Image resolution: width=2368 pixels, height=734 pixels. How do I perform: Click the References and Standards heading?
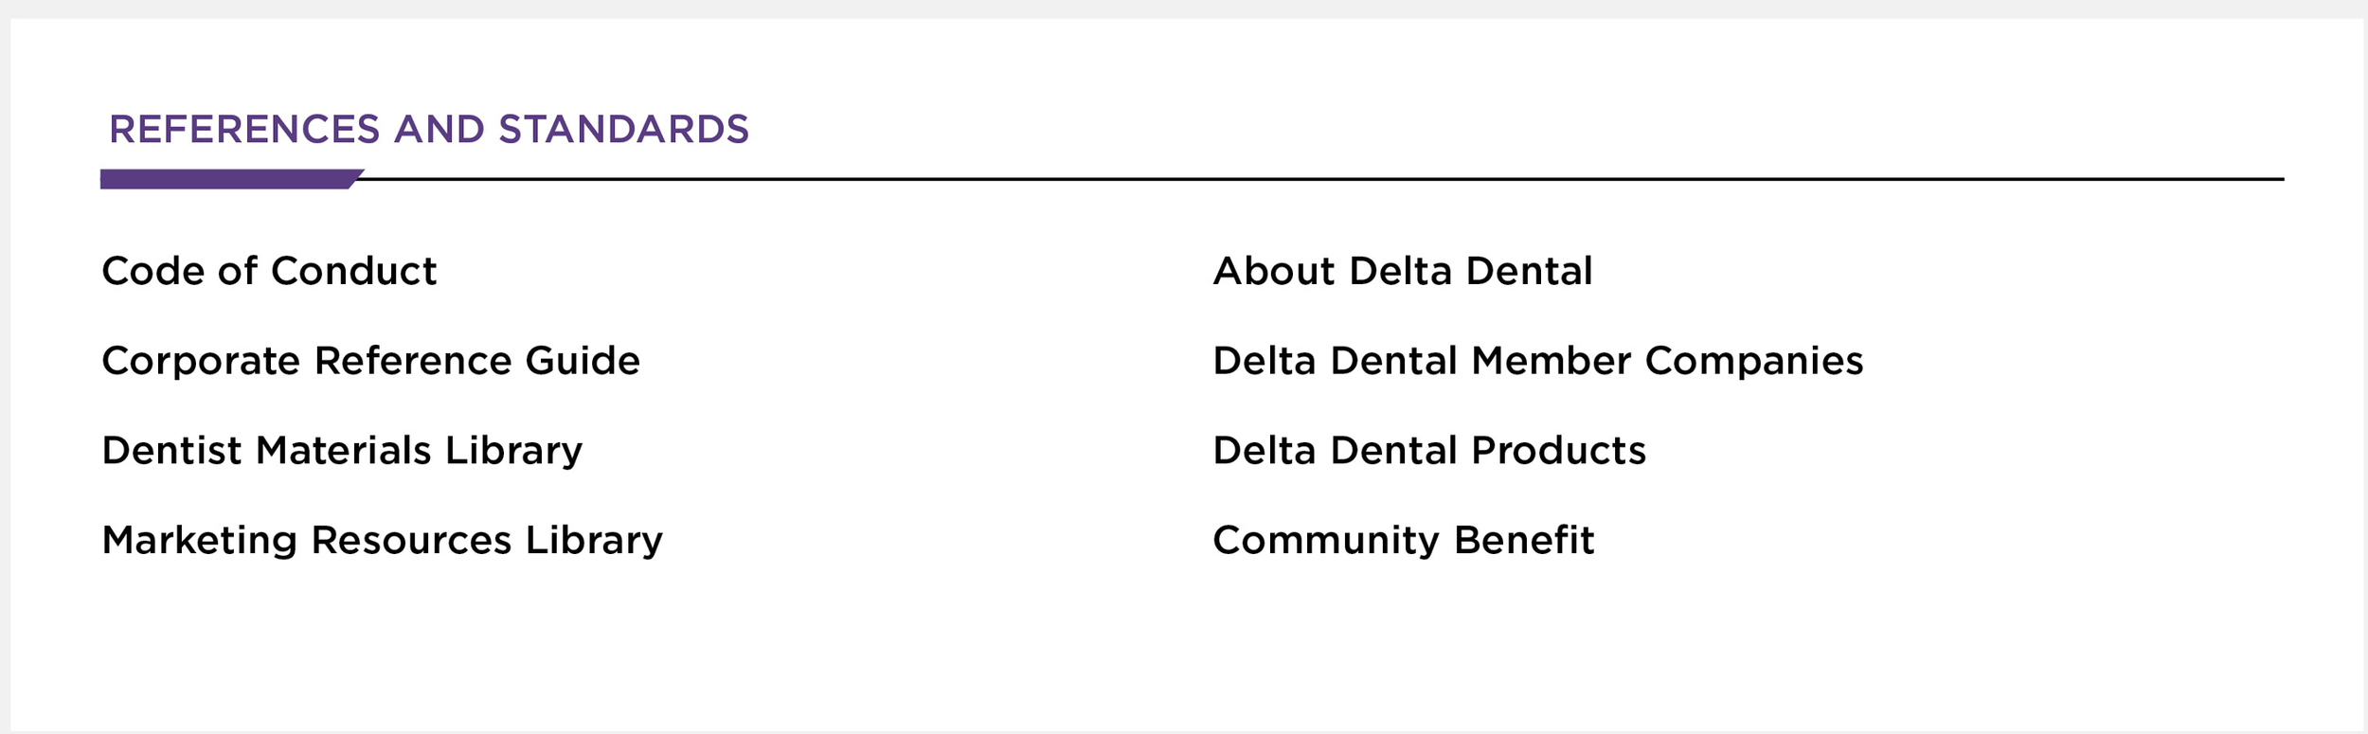(429, 129)
